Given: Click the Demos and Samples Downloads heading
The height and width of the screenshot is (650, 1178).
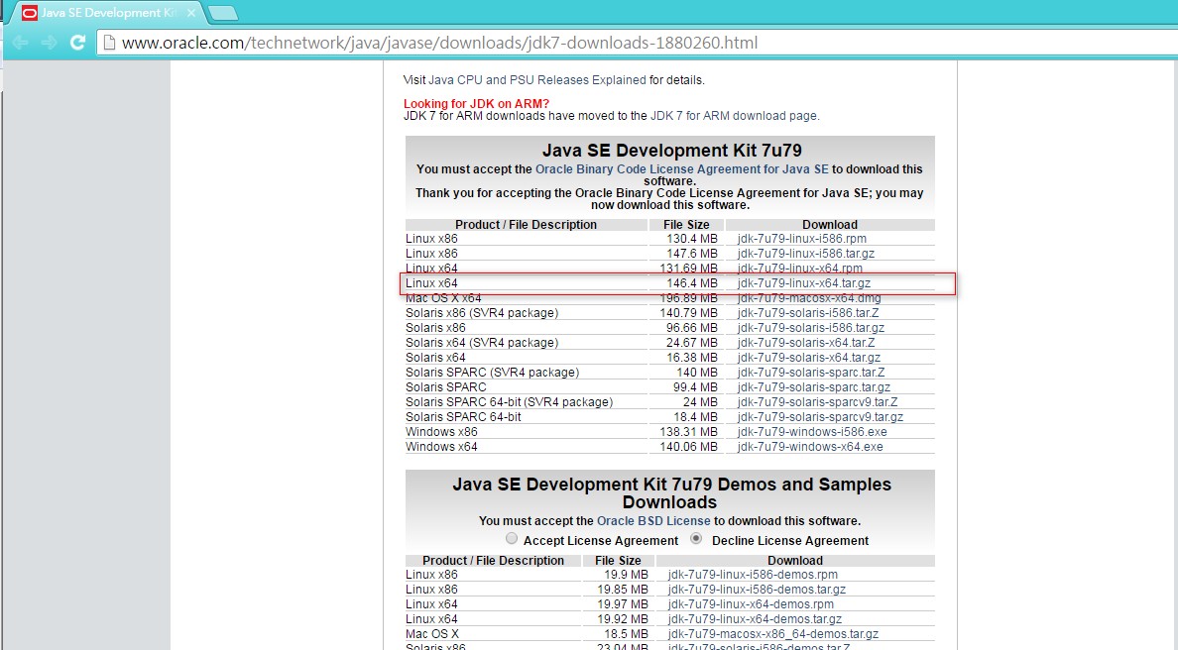Looking at the screenshot, I should coord(671,493).
